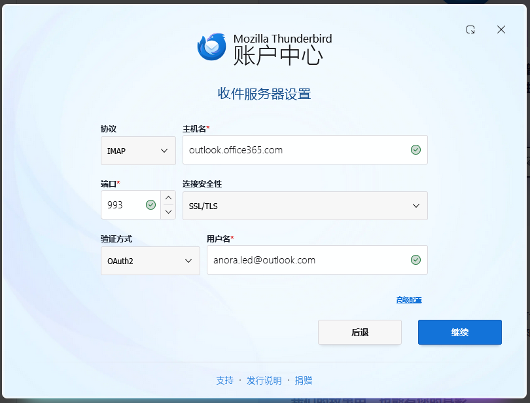Click the green check icon in the port field
The height and width of the screenshot is (403, 530).
[150, 204]
